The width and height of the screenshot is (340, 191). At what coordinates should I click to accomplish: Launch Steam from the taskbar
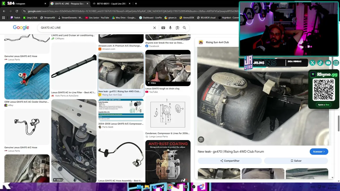tap(162, 187)
